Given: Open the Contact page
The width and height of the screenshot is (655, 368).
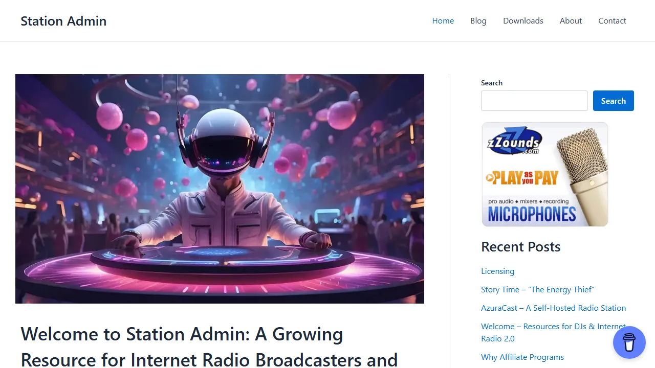Looking at the screenshot, I should (x=612, y=20).
